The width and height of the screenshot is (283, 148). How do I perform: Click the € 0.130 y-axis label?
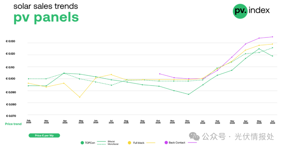pyautogui.click(x=10, y=41)
